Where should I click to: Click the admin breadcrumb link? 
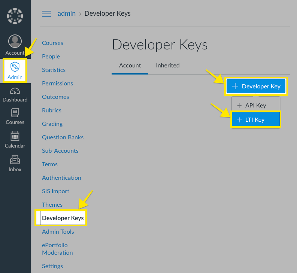[67, 13]
